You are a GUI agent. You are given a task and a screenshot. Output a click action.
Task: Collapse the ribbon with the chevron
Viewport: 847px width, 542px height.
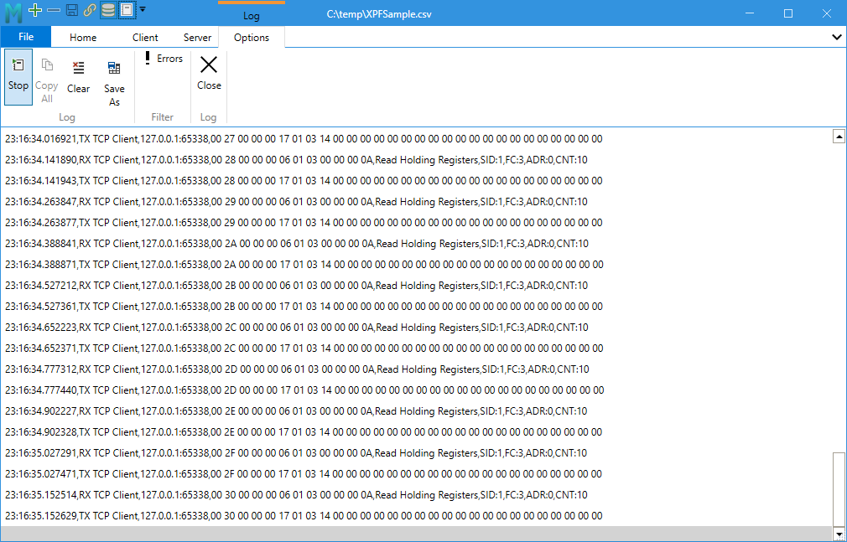(836, 37)
